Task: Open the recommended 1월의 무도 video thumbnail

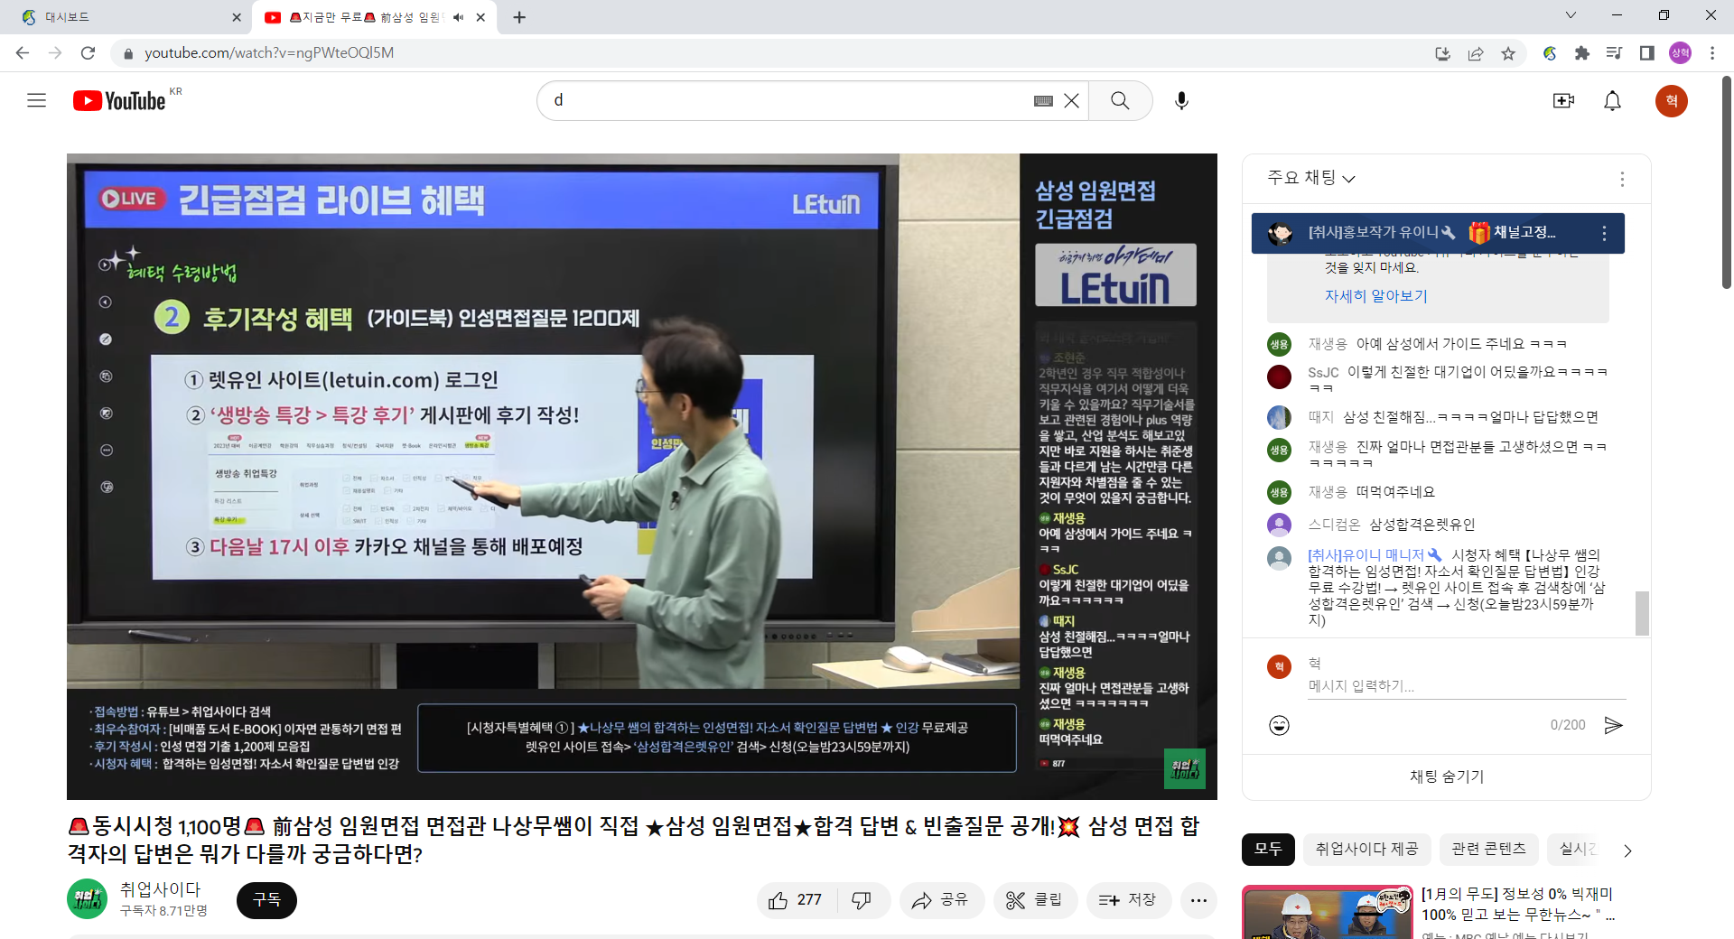Action: [1327, 913]
